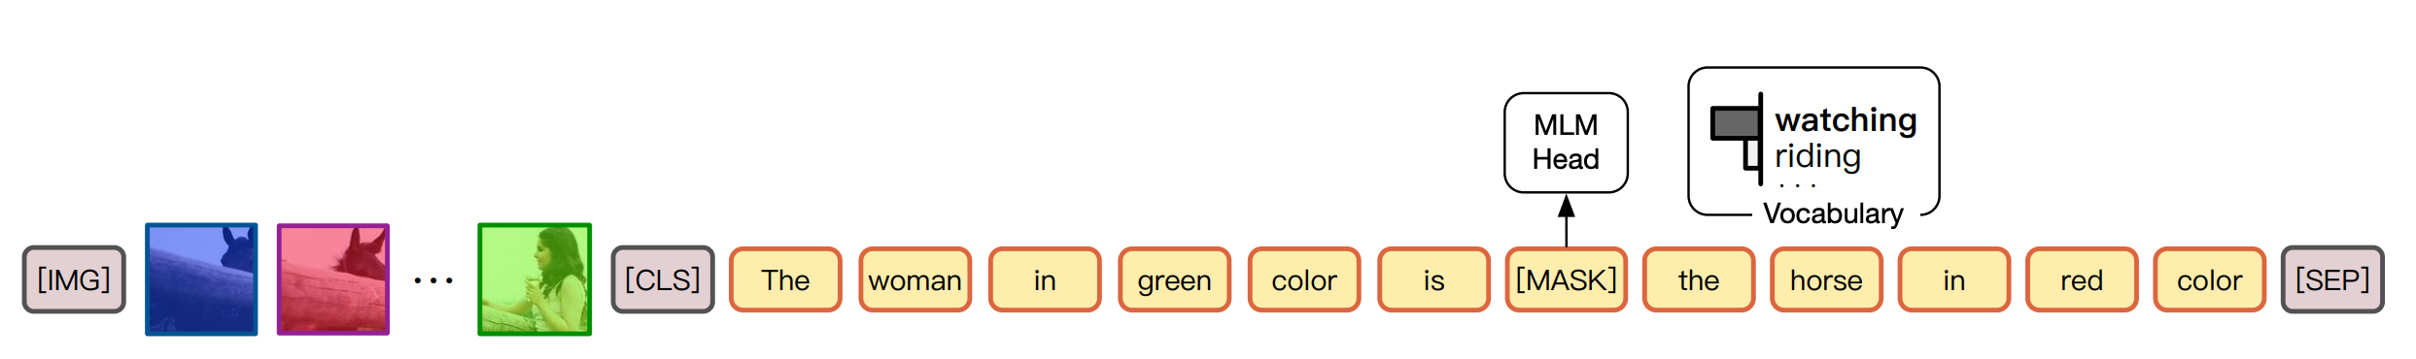Click the MLM Head box
Viewport: 2416px width, 359px height.
pyautogui.click(x=1566, y=143)
